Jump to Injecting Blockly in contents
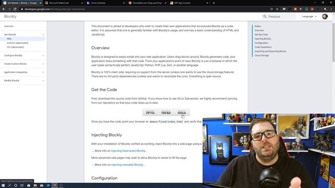This screenshot has width=335, height=188. point(263,39)
